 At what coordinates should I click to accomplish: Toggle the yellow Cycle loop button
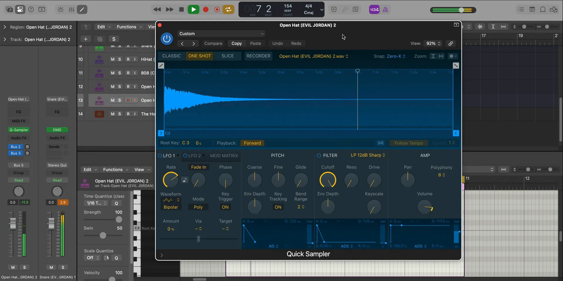tap(228, 9)
